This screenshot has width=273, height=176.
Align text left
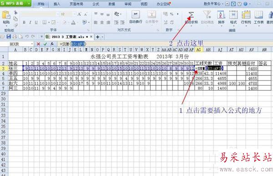pyautogui.click(x=96, y=22)
